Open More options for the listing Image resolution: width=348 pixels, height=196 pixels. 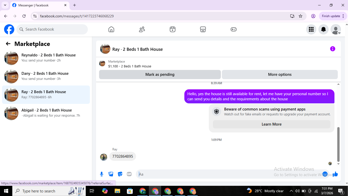tap(280, 75)
